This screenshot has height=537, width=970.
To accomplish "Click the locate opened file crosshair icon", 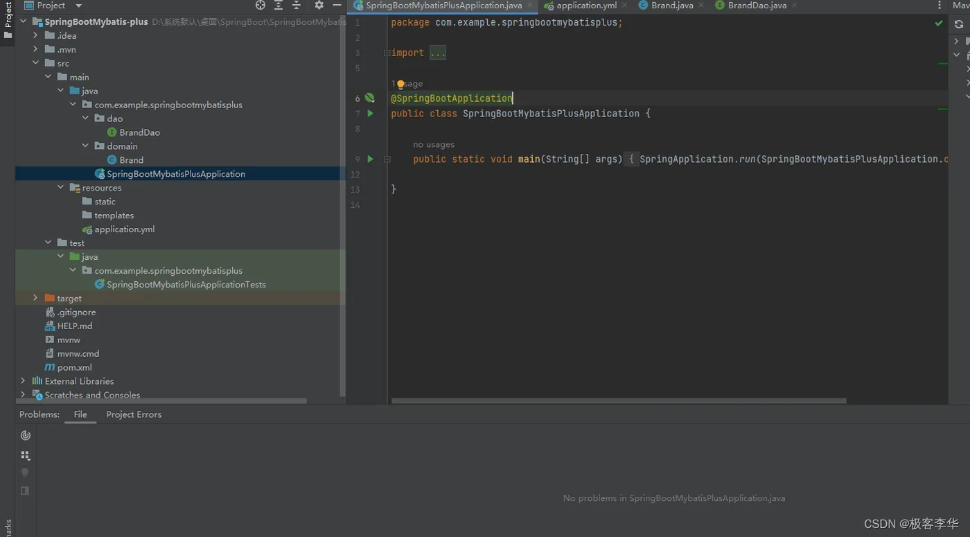I will point(261,6).
